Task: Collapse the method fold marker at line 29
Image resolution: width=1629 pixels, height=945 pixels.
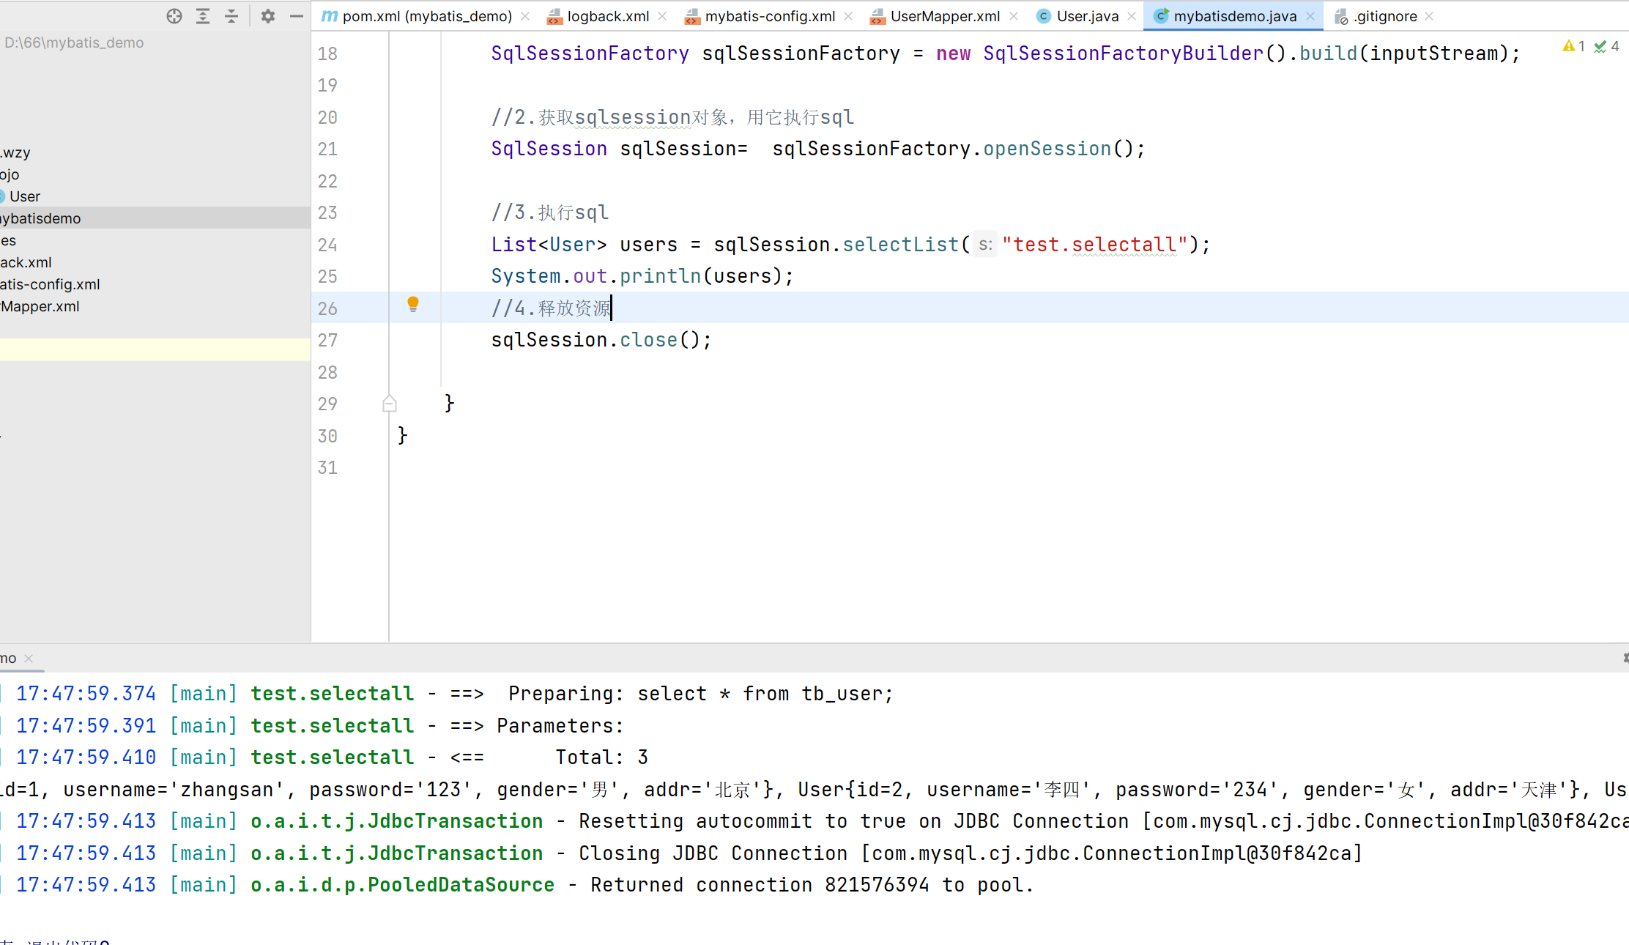Action: point(390,404)
